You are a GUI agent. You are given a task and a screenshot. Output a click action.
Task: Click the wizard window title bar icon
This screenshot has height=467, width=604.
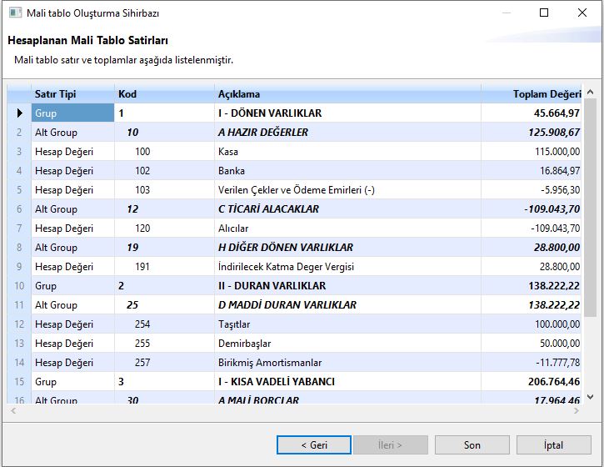click(16, 13)
